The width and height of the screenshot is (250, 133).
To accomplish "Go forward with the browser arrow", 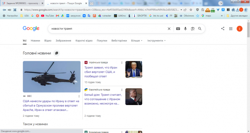I will 9,10.
